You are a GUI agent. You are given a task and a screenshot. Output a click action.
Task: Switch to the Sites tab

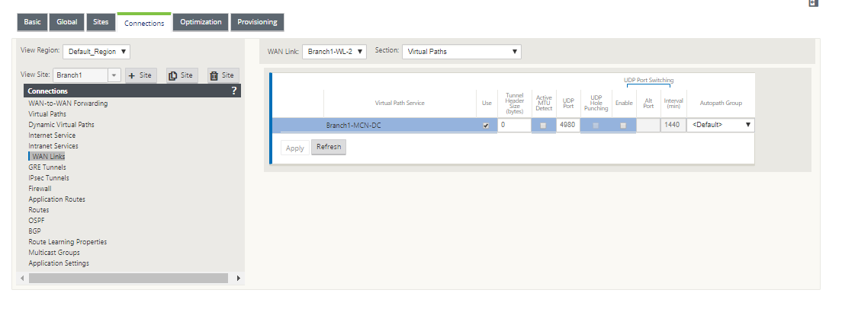click(101, 23)
